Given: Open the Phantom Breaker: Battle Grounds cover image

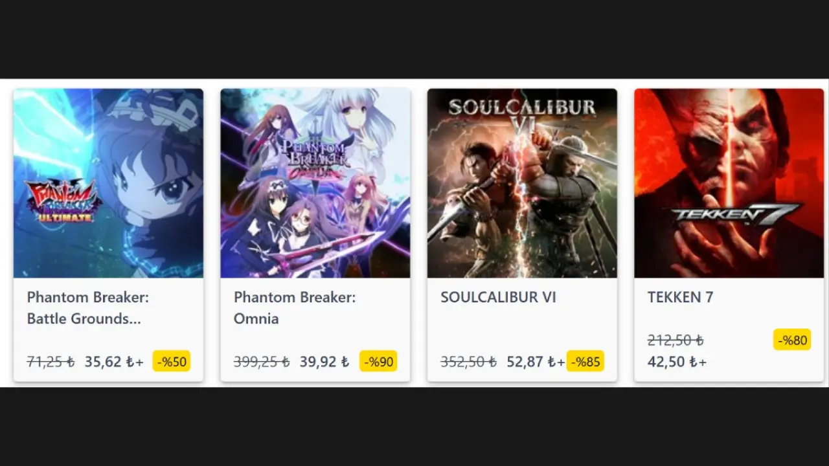Looking at the screenshot, I should pos(108,183).
